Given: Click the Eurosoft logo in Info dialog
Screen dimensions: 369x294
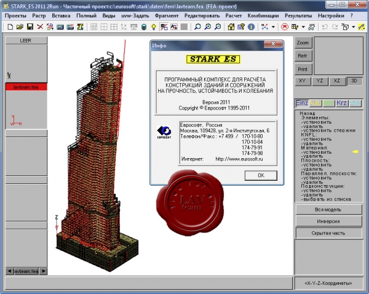Looking at the screenshot, I should 164,132.
